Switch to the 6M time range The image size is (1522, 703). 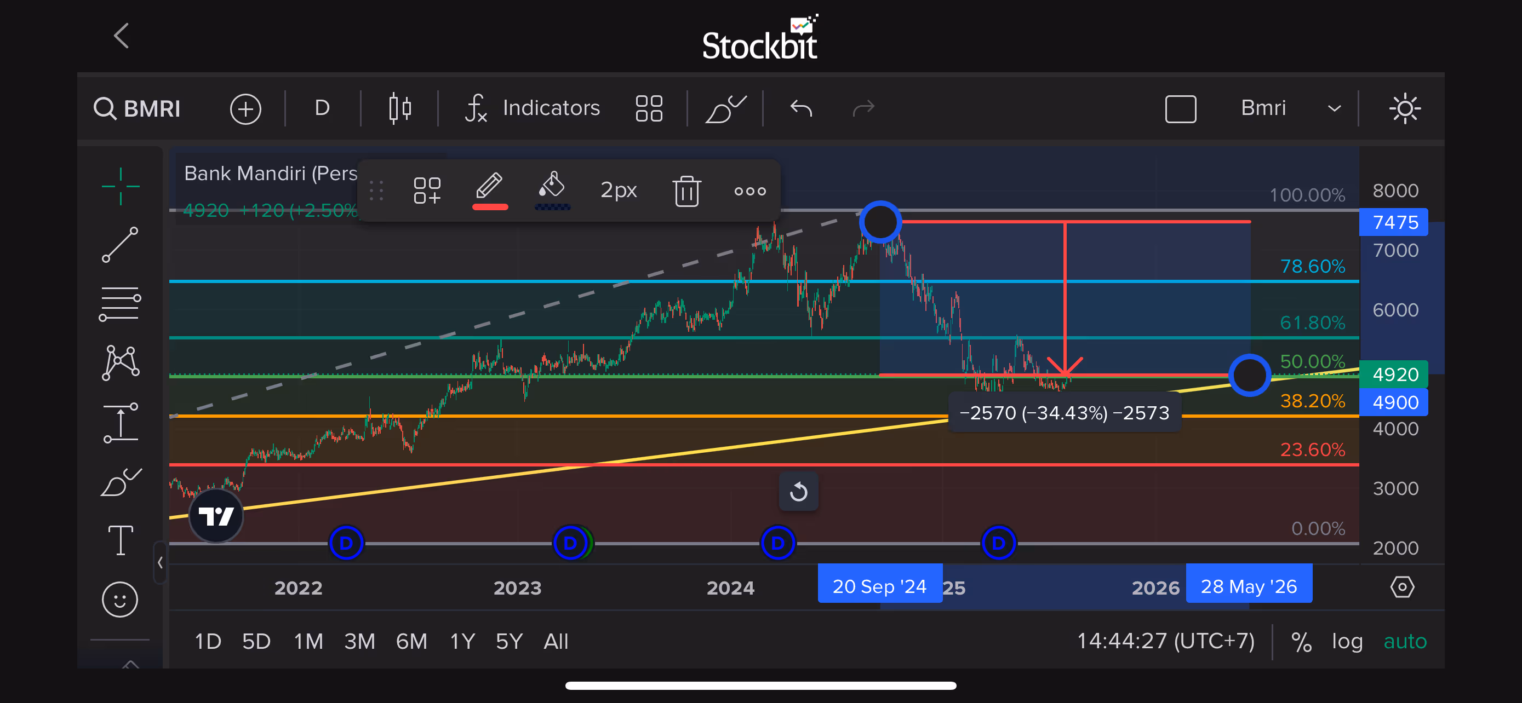pyautogui.click(x=411, y=641)
